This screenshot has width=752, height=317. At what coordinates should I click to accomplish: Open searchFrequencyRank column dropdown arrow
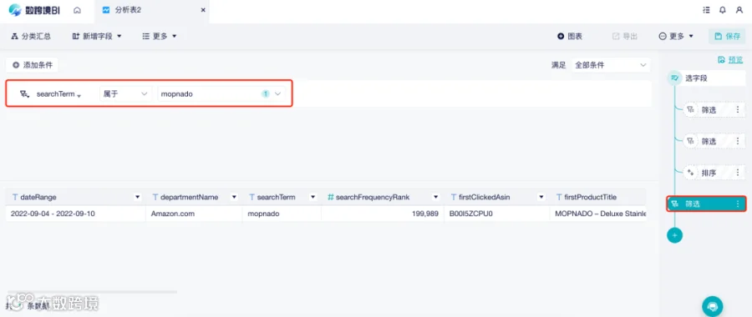pos(435,197)
